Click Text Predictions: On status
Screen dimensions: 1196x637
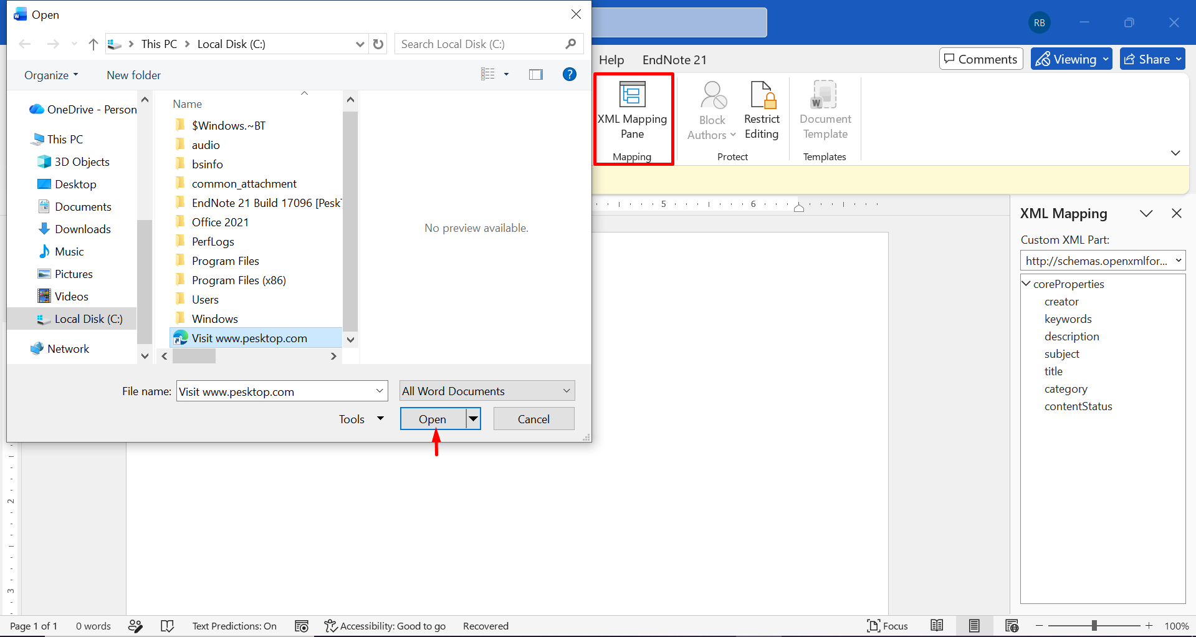234,626
